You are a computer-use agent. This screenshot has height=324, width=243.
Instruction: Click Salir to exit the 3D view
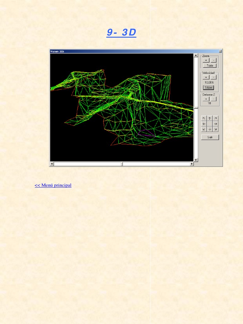point(210,137)
